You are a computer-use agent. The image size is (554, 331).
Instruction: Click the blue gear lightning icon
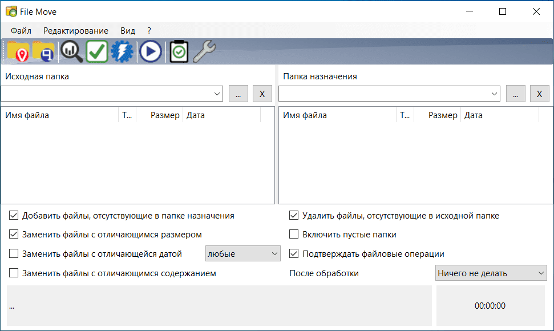coord(122,52)
